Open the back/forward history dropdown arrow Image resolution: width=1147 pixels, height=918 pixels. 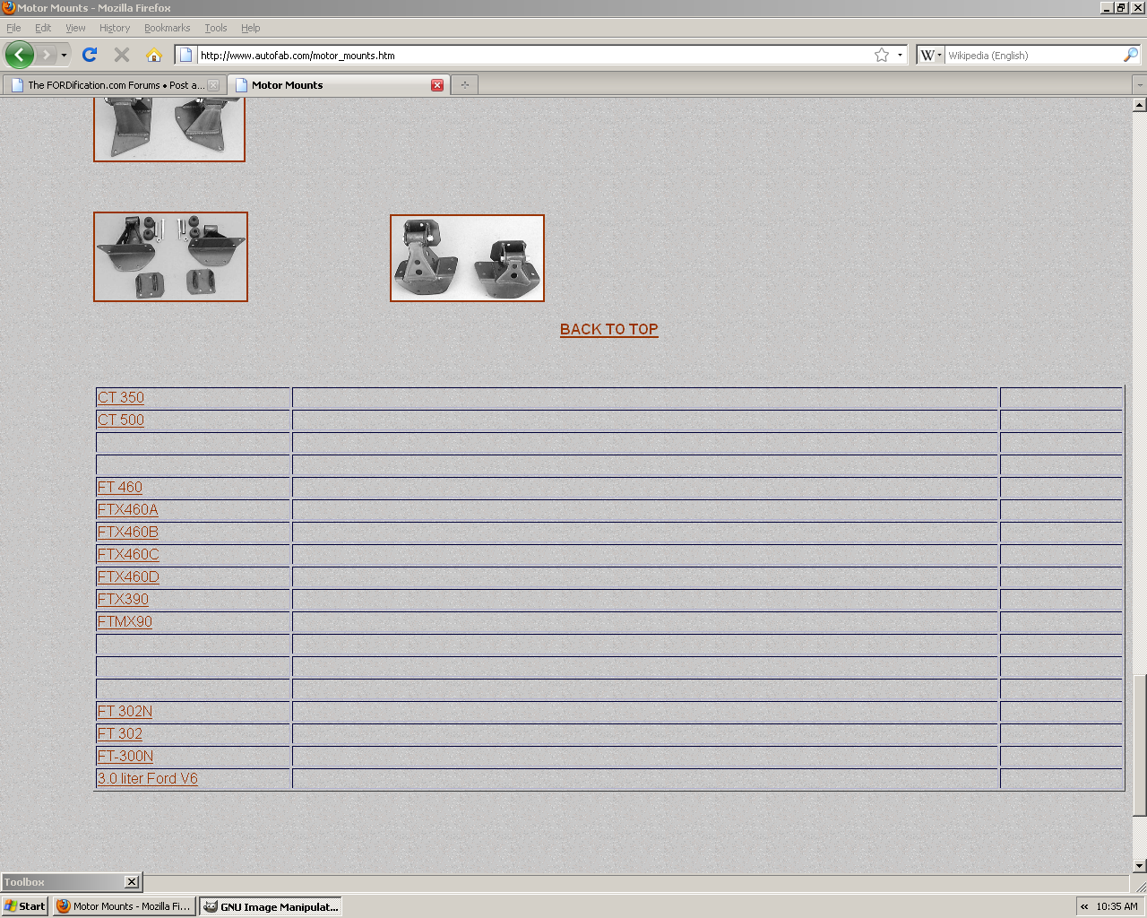64,55
